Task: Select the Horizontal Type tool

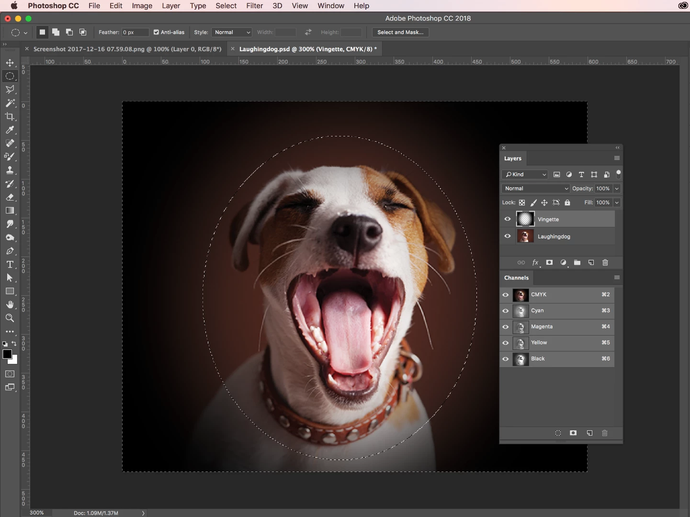Action: [10, 264]
